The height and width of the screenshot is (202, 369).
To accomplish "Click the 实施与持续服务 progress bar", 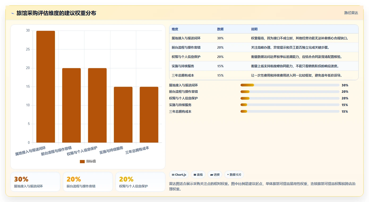I will pos(290,105).
